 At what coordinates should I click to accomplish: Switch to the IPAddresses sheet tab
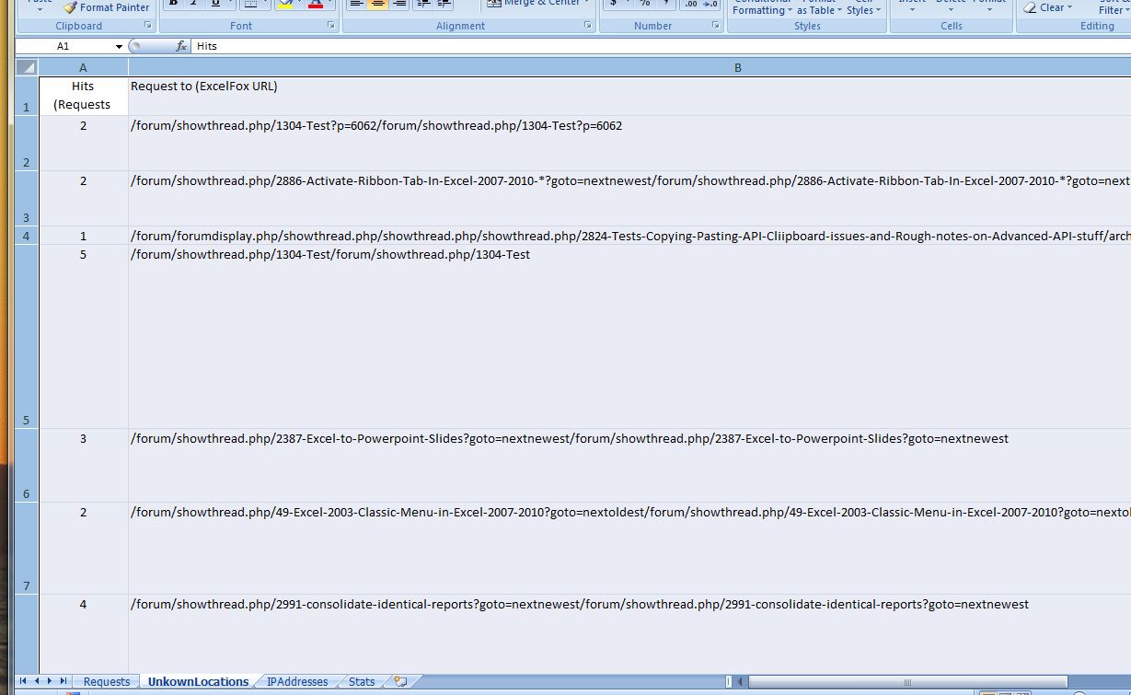pyautogui.click(x=297, y=681)
